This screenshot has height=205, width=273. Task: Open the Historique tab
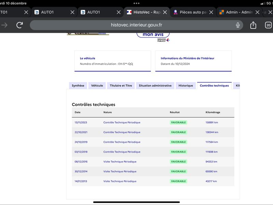(x=186, y=86)
